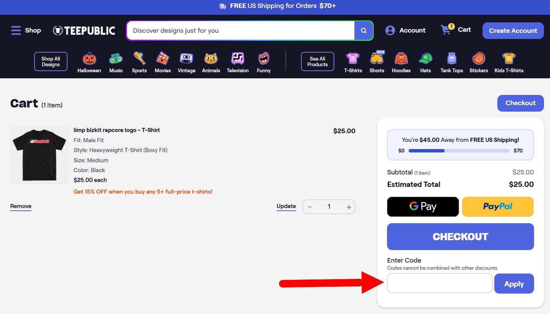This screenshot has width=550, height=314.
Task: Increase quantity with plus button
Action: coord(349,207)
